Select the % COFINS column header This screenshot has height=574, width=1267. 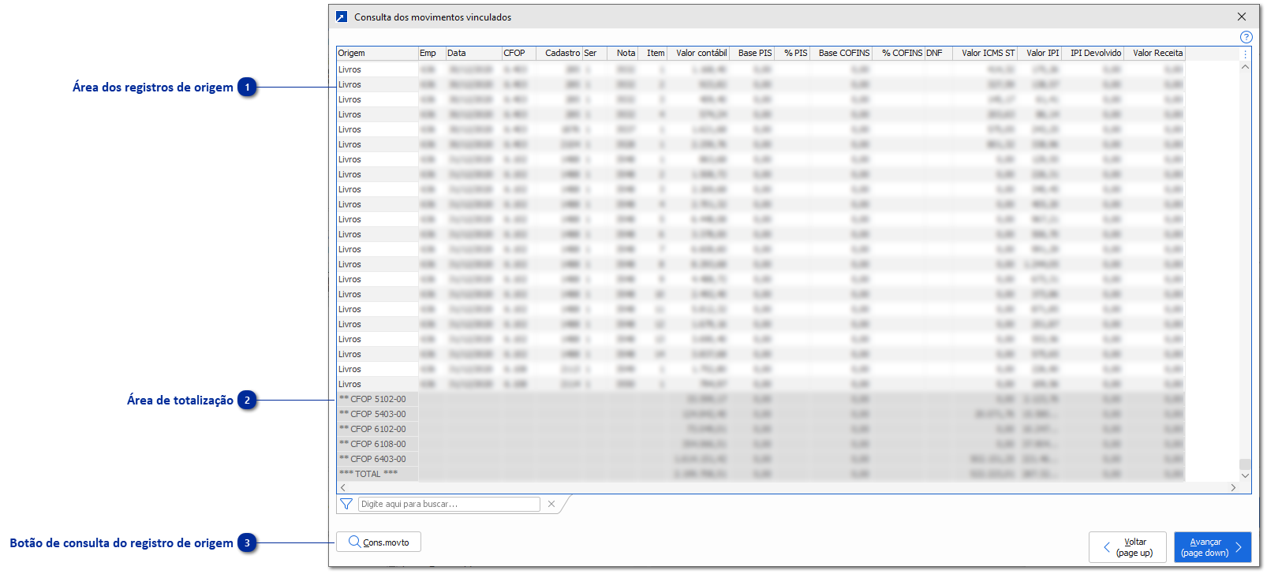click(899, 53)
